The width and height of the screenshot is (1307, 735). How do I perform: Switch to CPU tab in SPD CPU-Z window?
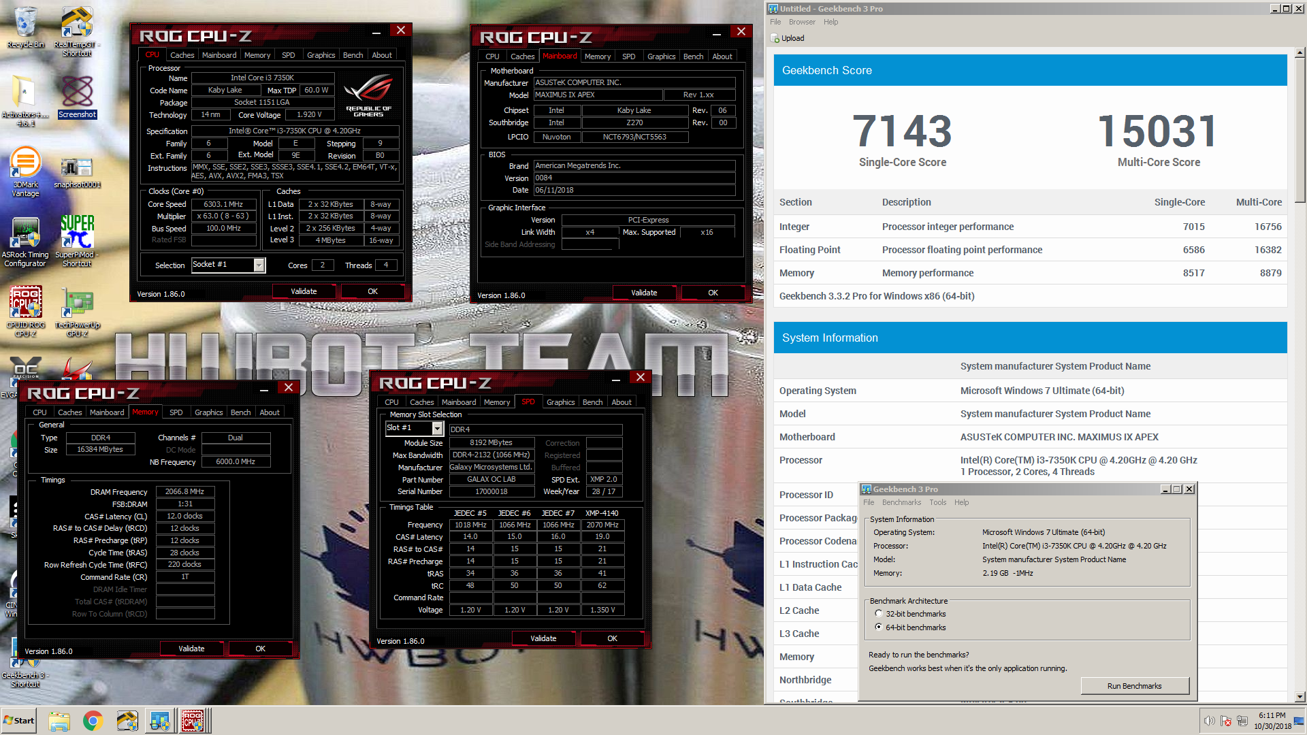391,402
